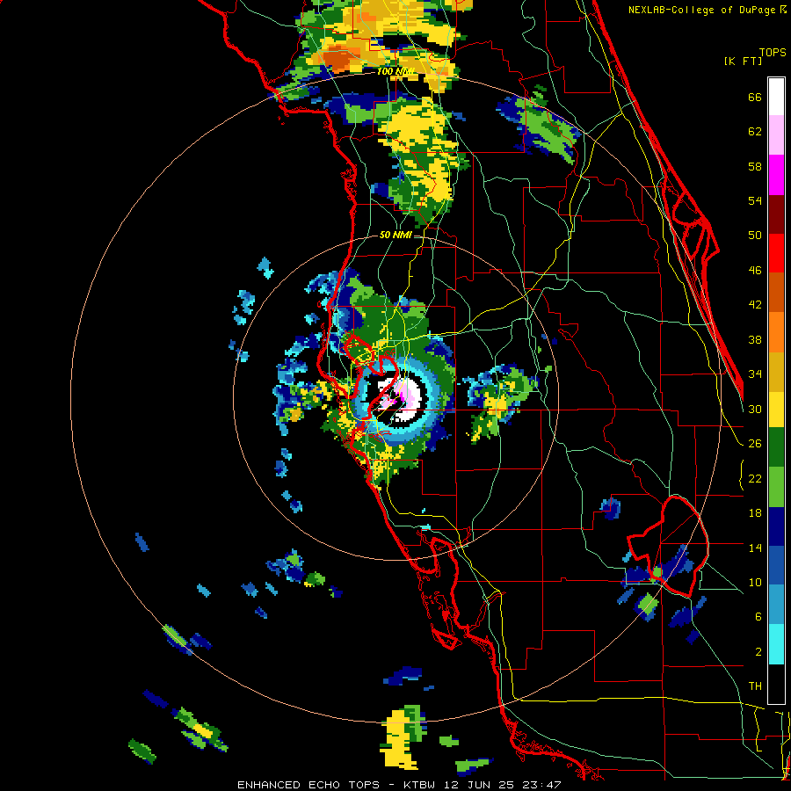
Task: Click the bright red legend swatch between 50 and 46
Action: point(776,253)
